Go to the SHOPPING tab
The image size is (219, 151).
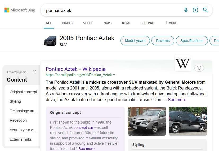147,23
